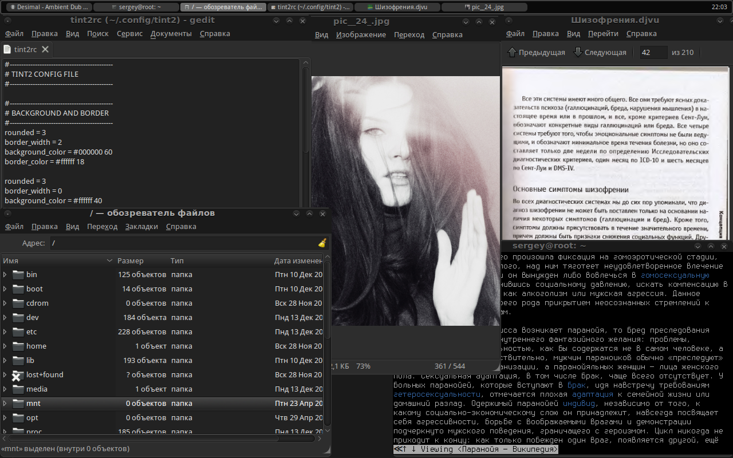
Task: Close the tint2rc tab in gedit
Action: point(45,49)
